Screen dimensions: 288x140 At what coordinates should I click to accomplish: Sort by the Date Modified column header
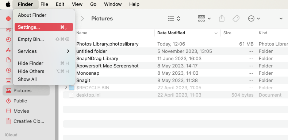pos(171,33)
